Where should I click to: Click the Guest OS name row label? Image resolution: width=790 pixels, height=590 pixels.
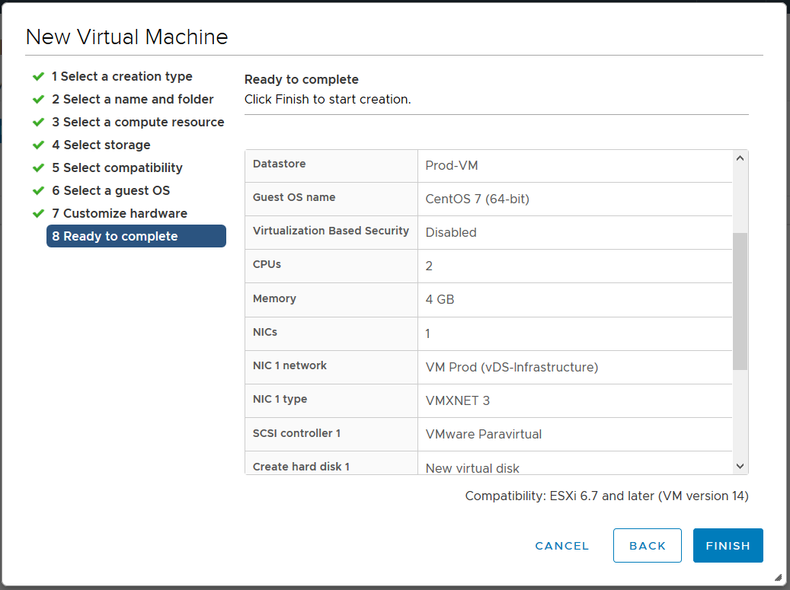click(294, 197)
